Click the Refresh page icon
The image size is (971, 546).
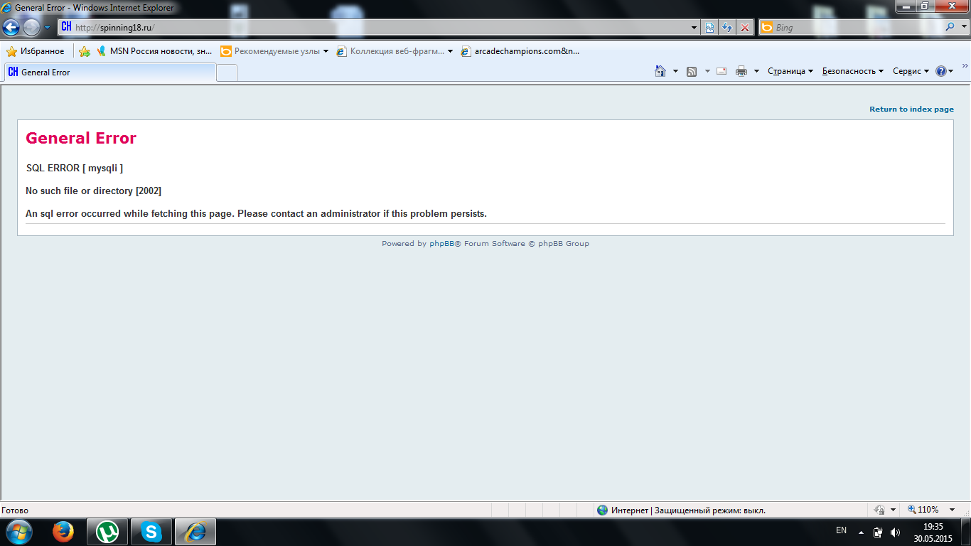click(727, 28)
